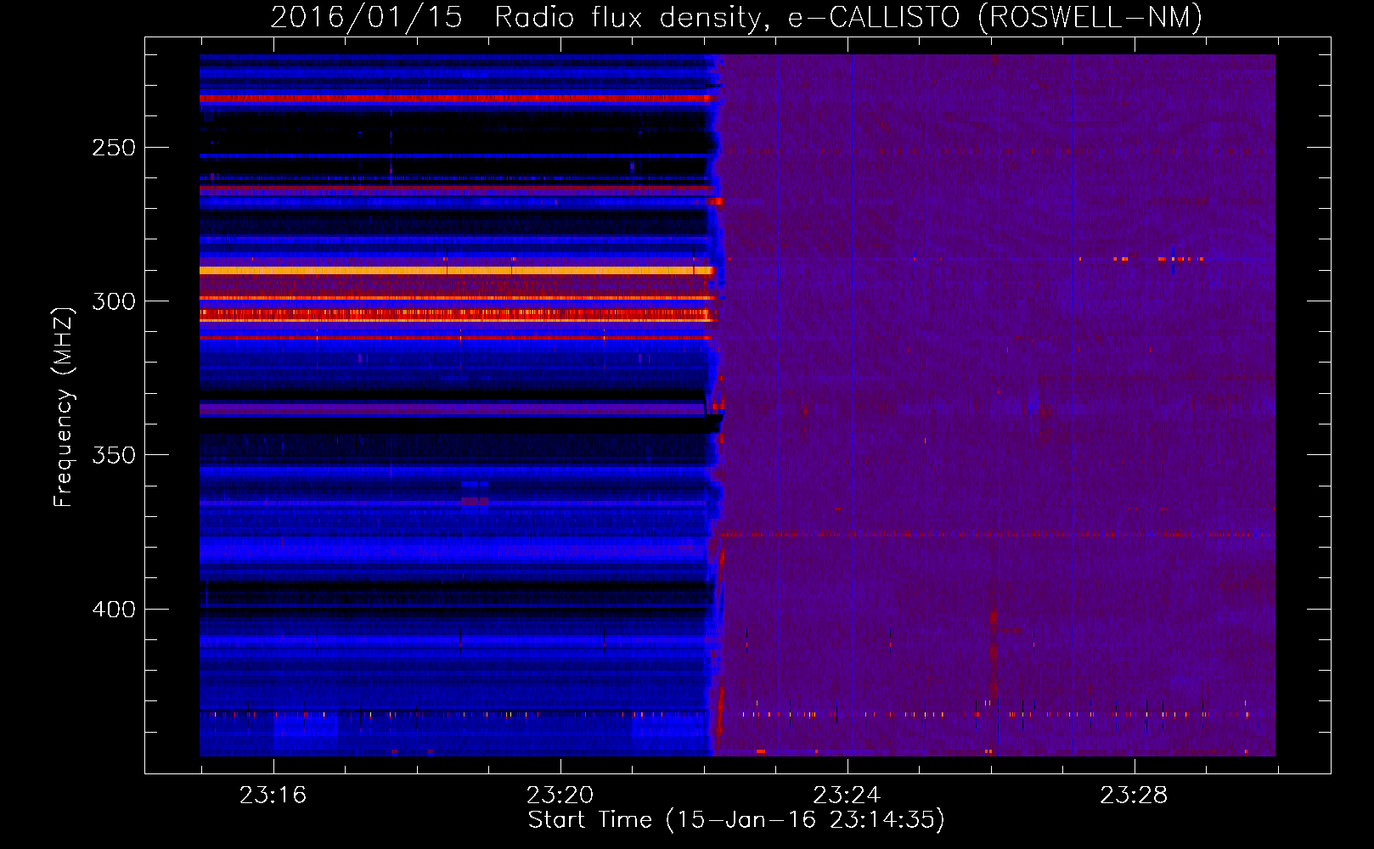Click the plot title 'Radio flux density, e-CALLISTO (ROSWELL-NM)'
The height and width of the screenshot is (849, 1374).
coord(848,18)
